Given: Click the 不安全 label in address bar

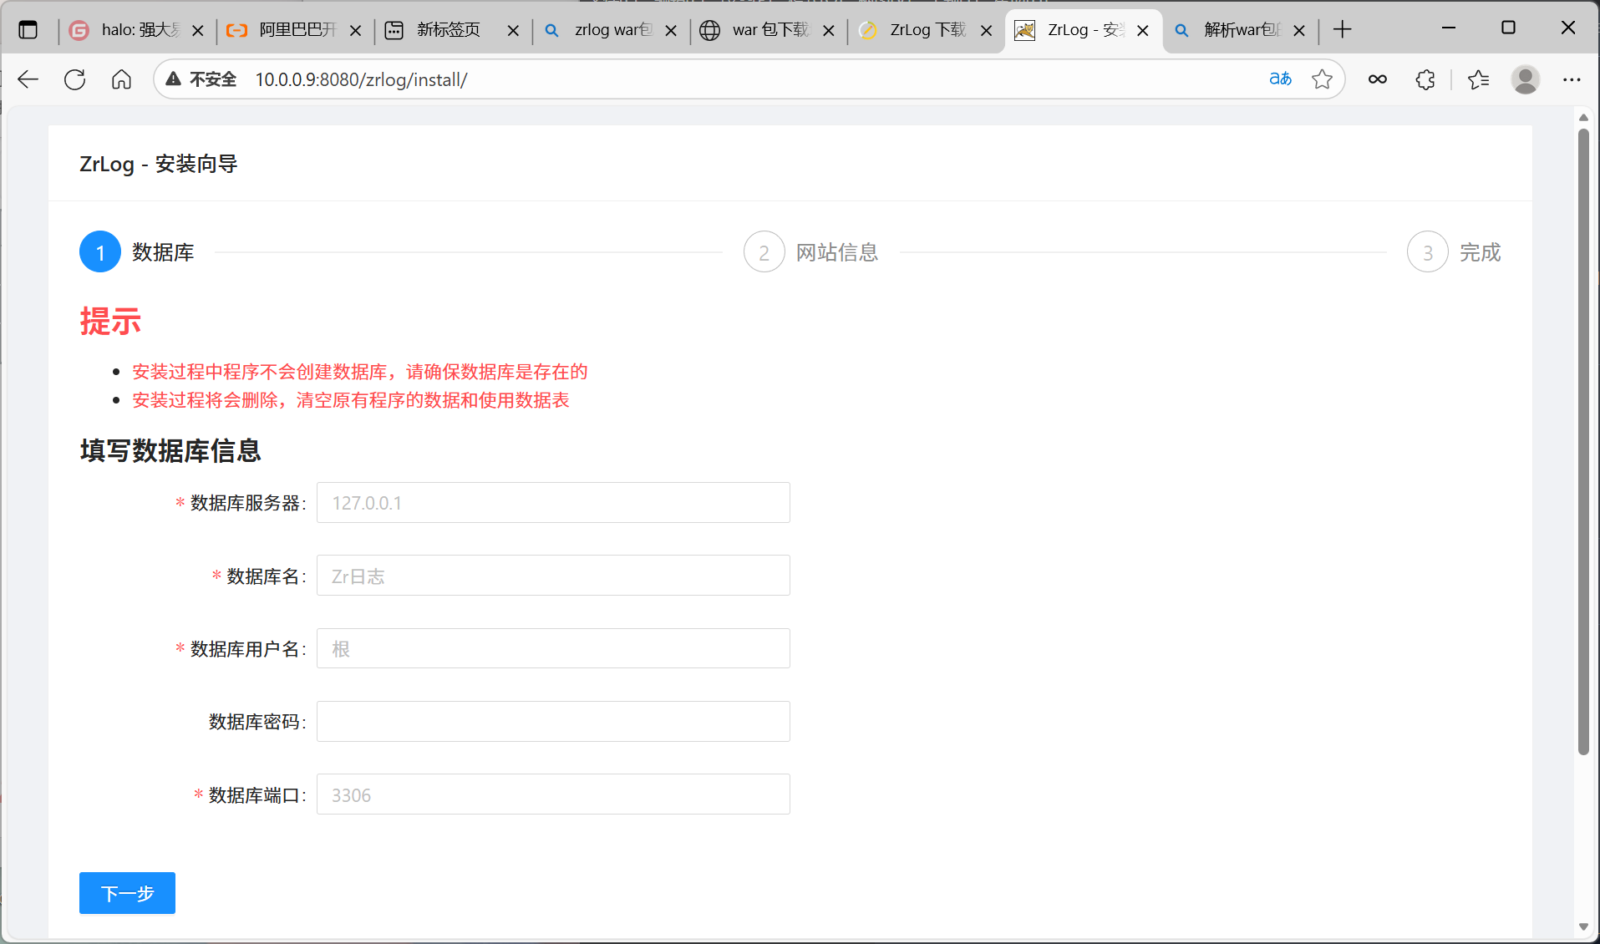Looking at the screenshot, I should click(x=213, y=79).
